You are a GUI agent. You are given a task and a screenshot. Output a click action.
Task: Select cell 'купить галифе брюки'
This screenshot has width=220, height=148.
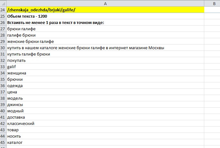coord(105,54)
